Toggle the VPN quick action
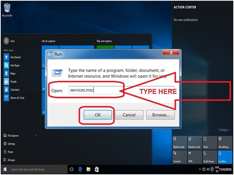Viewport: 234px width, 175px height. (194, 157)
